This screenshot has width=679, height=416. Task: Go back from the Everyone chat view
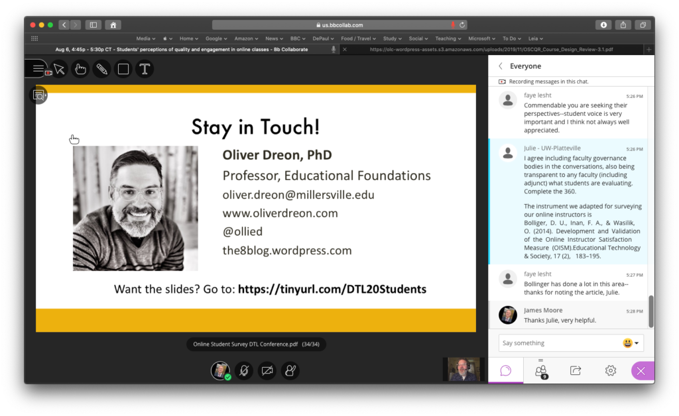click(501, 66)
